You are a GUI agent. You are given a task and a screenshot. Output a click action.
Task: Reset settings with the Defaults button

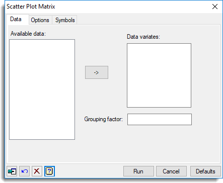click(x=205, y=171)
